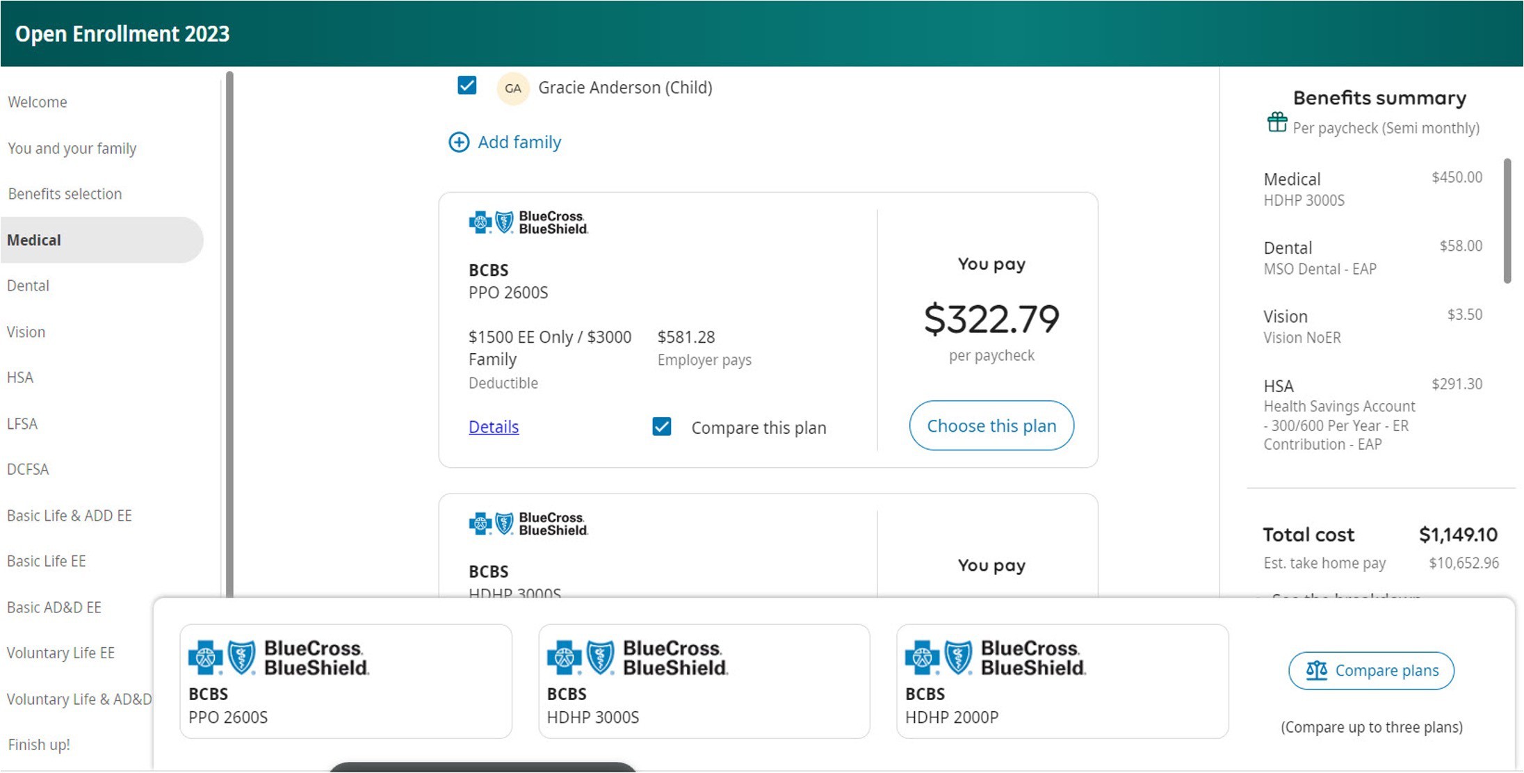Viewport: 1524px width, 773px height.
Task: Open Details for the PPO 2600S plan
Action: tap(493, 427)
